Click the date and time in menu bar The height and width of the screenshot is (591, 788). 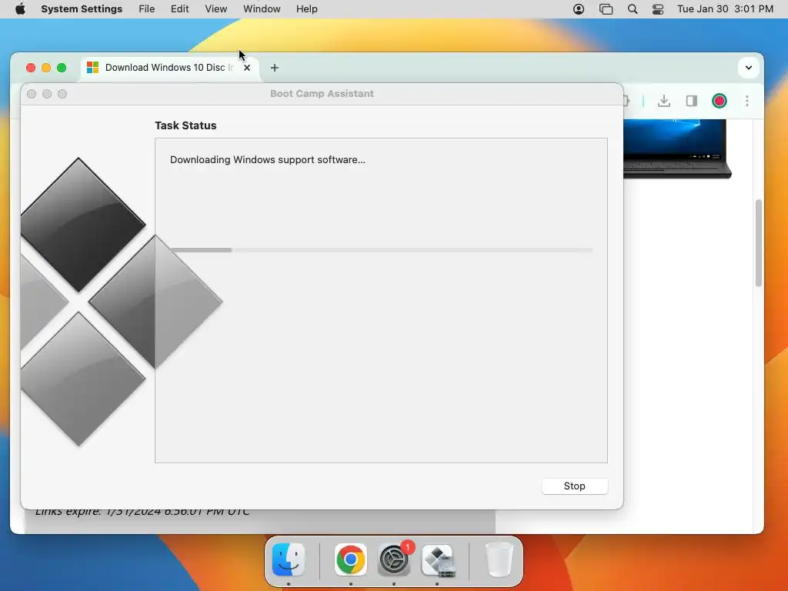(725, 9)
